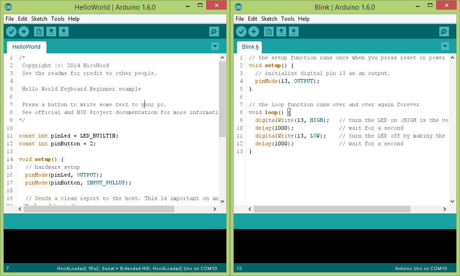Upload the HelloWorld sketch to the board
This screenshot has height=276, width=460.
click(24, 31)
